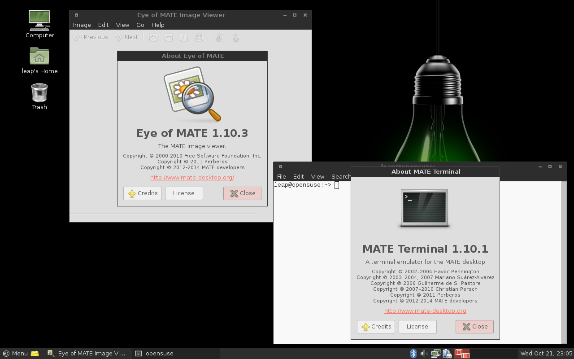Close the About MATE Terminal dialog
Viewport: 574px width, 359px height.
click(474, 327)
